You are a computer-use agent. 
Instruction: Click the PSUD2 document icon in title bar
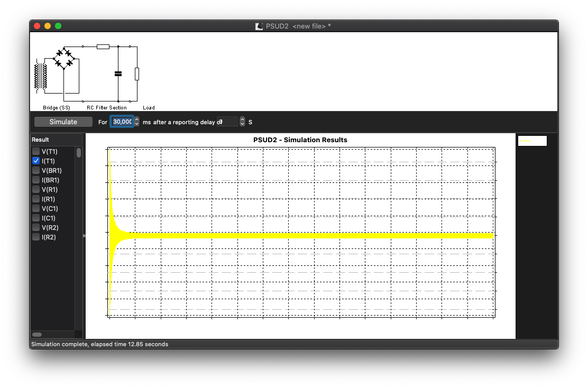tap(259, 26)
